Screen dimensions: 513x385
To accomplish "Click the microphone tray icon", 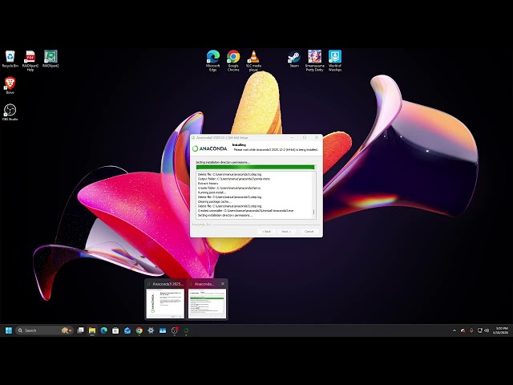I will point(471,330).
